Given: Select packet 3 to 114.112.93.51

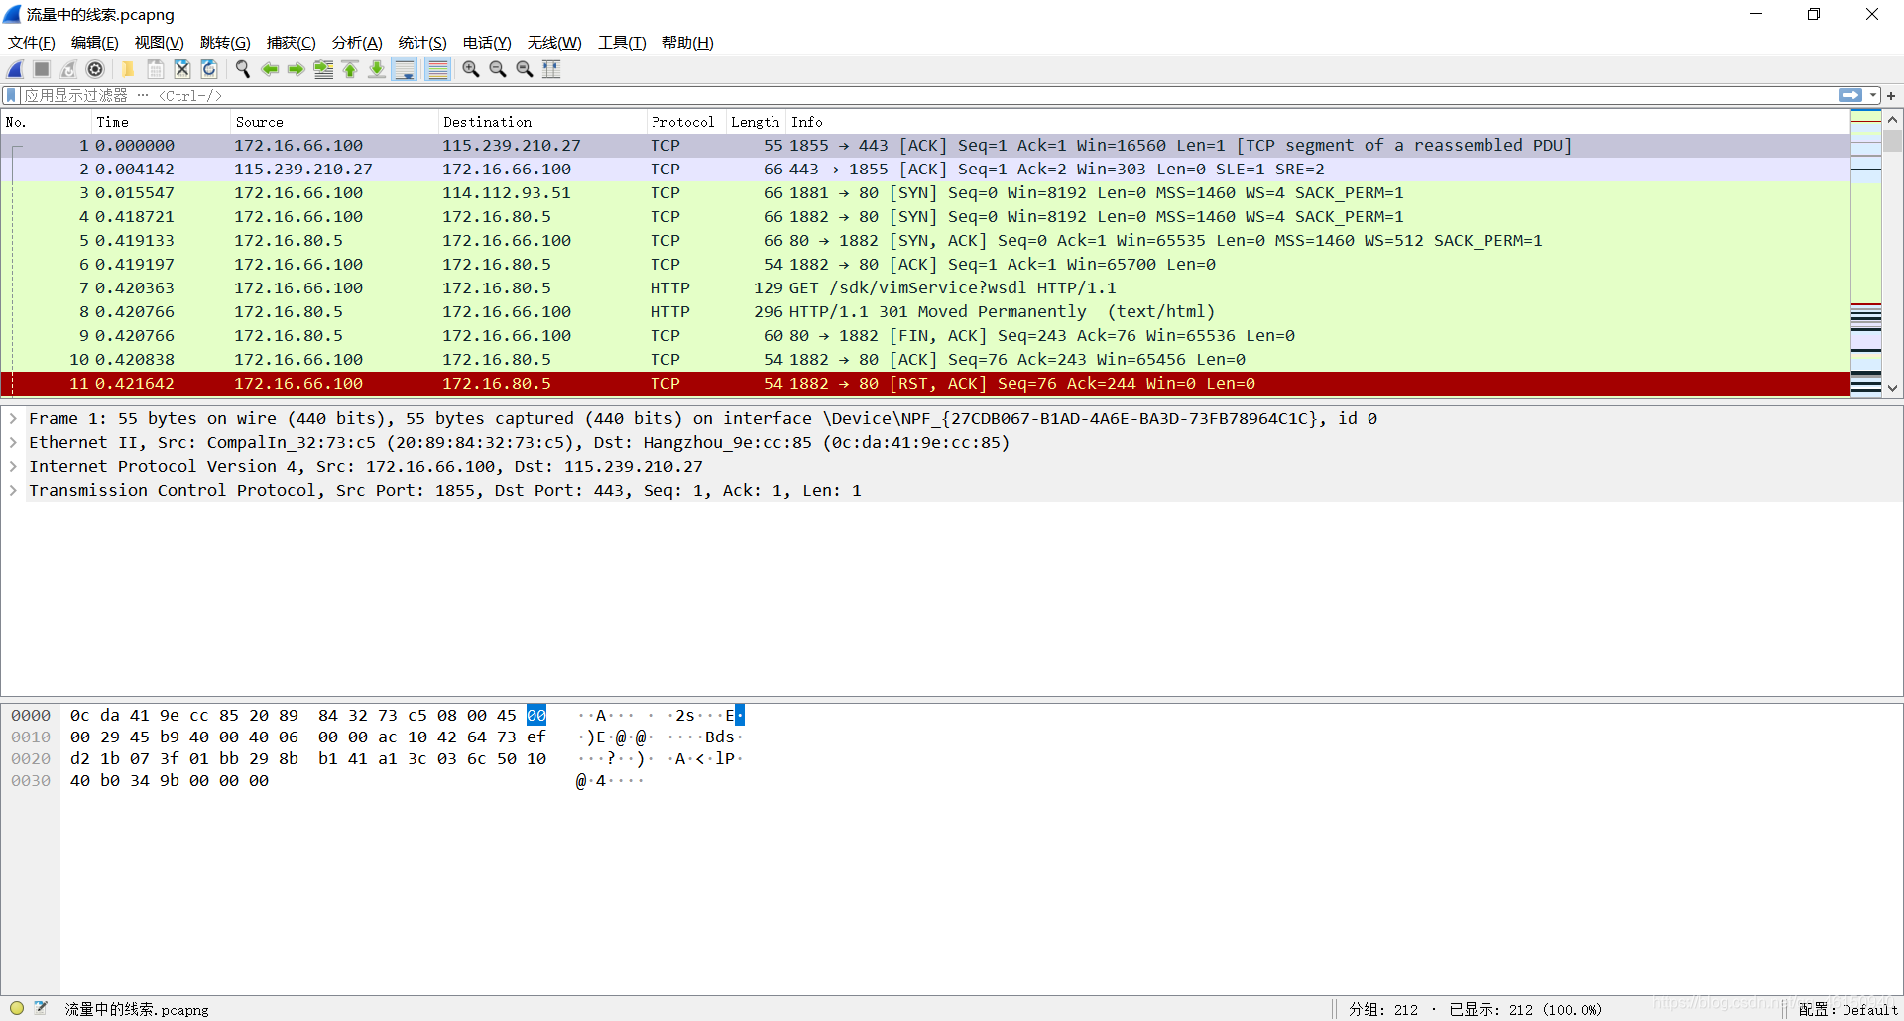Looking at the screenshot, I should point(925,192).
